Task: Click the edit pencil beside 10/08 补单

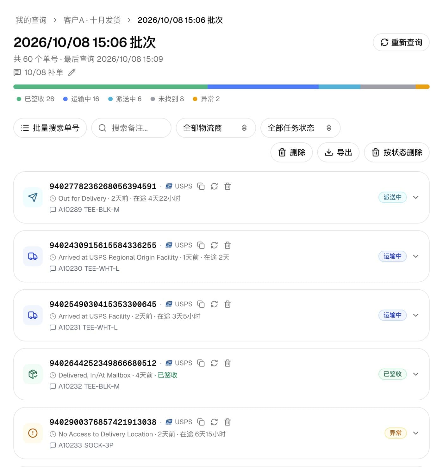Action: [72, 72]
